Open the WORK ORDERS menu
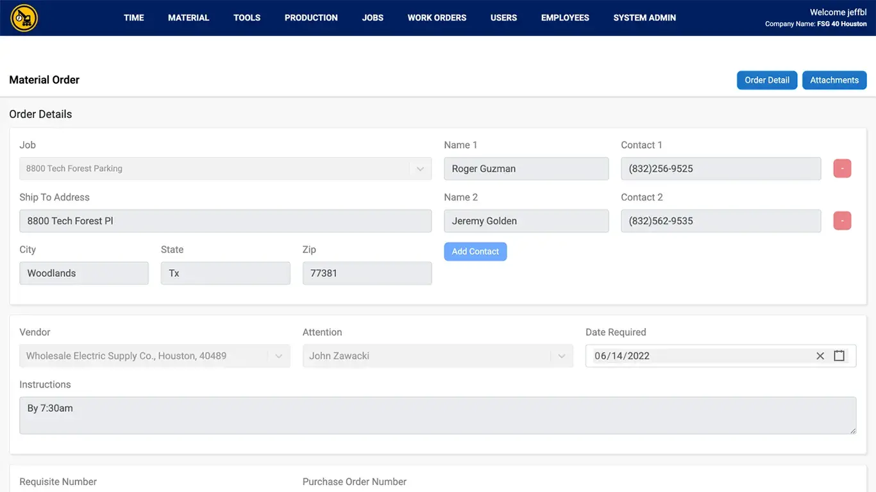The height and width of the screenshot is (492, 876). (x=437, y=18)
